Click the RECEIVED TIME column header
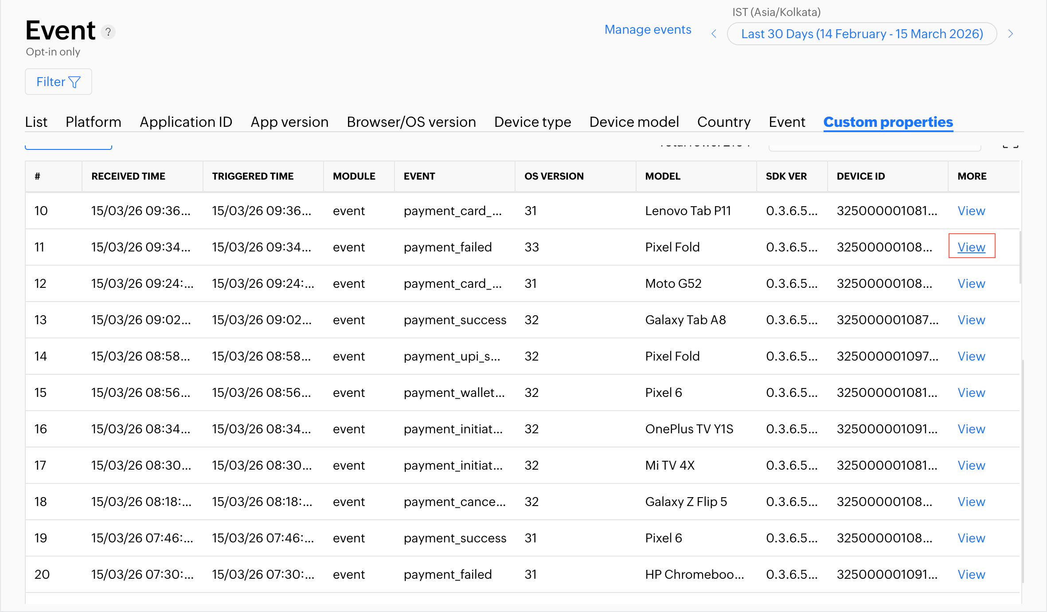 point(128,176)
